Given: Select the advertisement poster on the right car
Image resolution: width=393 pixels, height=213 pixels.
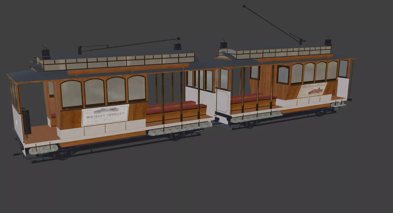Looking at the screenshot, I should 312,90.
